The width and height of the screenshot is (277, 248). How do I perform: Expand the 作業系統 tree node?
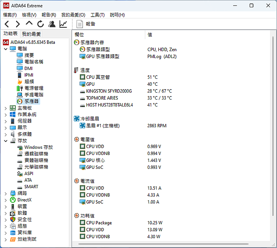tap(6, 115)
